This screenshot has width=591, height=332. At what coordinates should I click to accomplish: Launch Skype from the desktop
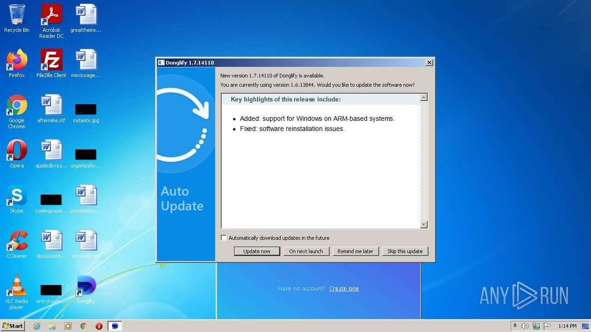click(x=17, y=199)
